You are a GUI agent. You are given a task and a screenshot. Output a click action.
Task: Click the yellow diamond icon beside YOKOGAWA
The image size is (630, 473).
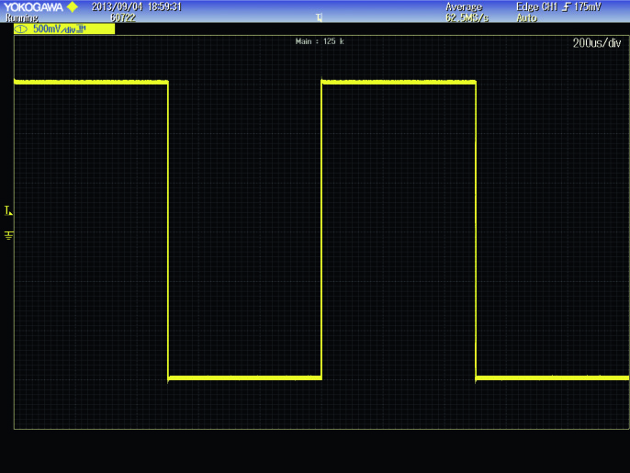click(73, 6)
